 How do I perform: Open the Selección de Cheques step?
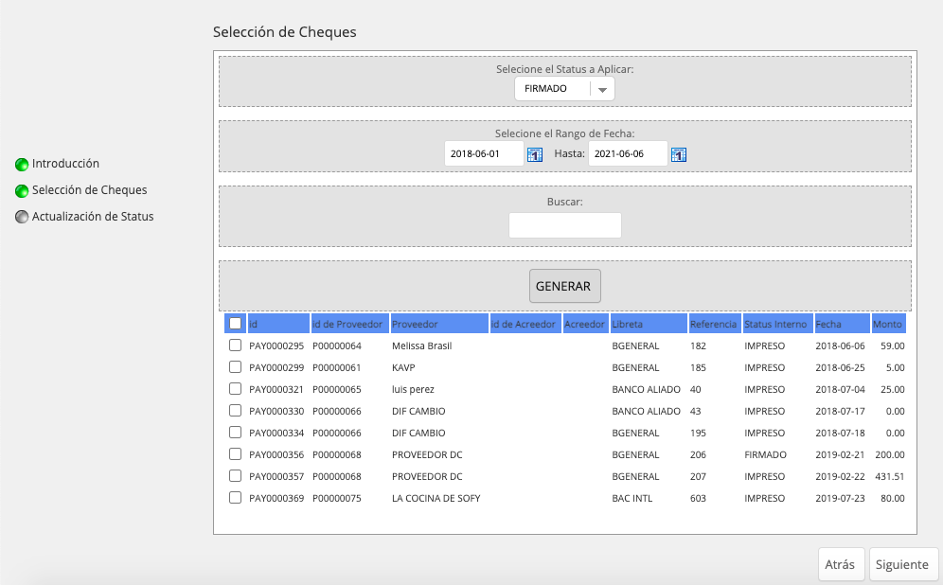[x=90, y=190]
